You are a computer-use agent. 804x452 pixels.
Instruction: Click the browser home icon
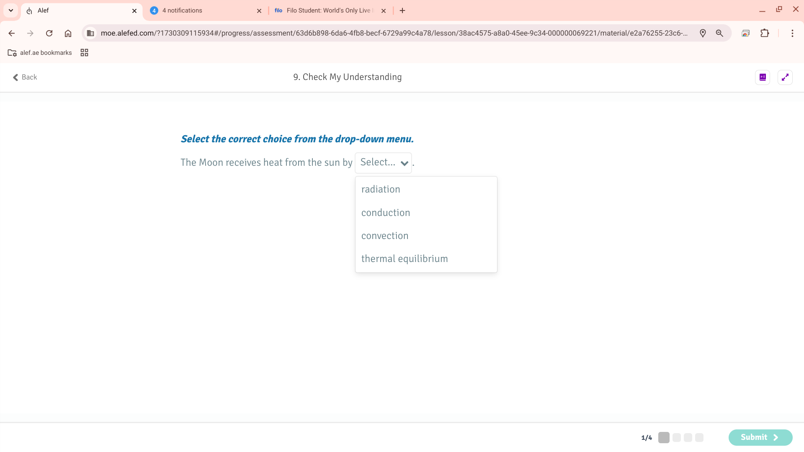[x=68, y=33]
